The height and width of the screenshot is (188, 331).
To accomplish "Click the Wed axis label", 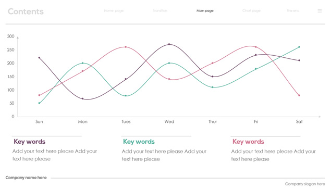I will tap(169, 122).
